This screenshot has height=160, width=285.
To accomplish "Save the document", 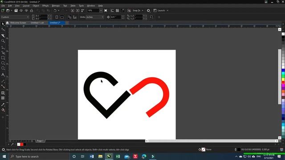I will coord(16,11).
